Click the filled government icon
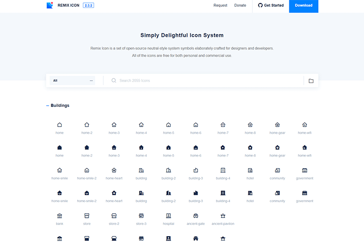Image resolution: width=364 pixels, height=243 pixels. (305, 193)
